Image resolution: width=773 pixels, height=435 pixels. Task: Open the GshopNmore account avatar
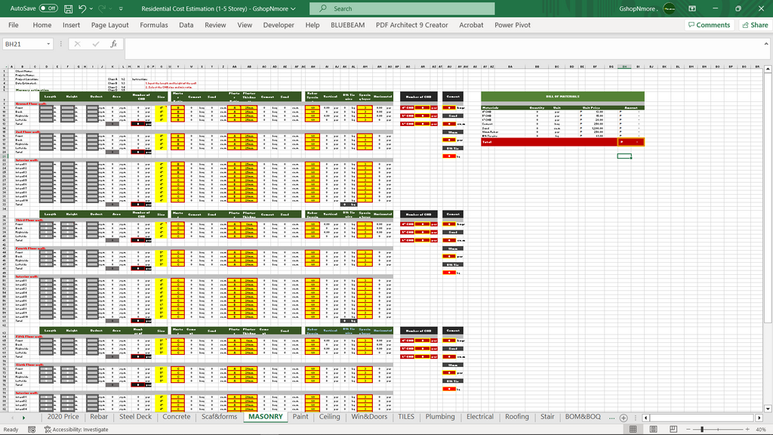(x=670, y=8)
